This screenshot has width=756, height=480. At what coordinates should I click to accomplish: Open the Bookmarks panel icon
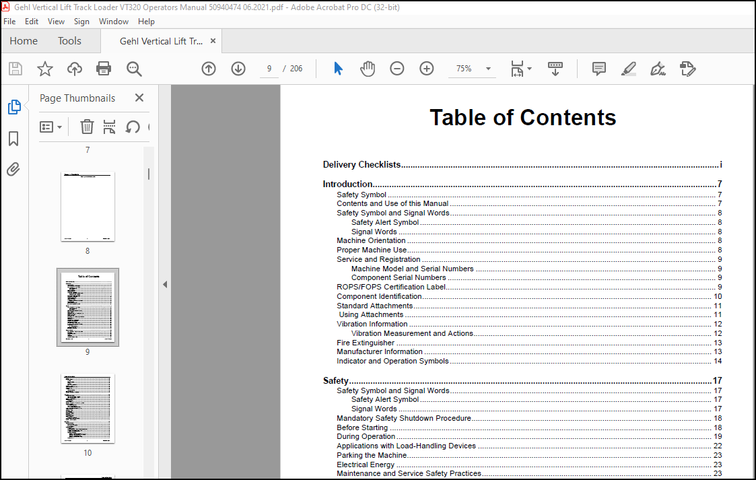coord(13,139)
